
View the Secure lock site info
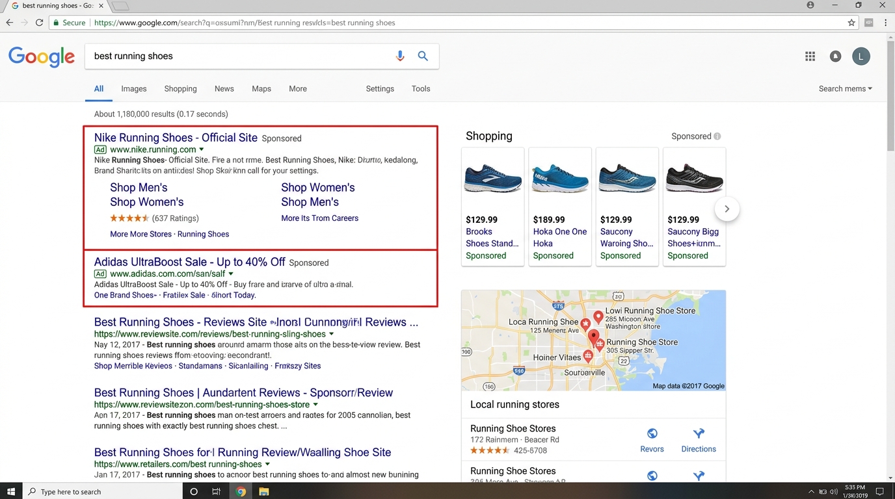69,22
